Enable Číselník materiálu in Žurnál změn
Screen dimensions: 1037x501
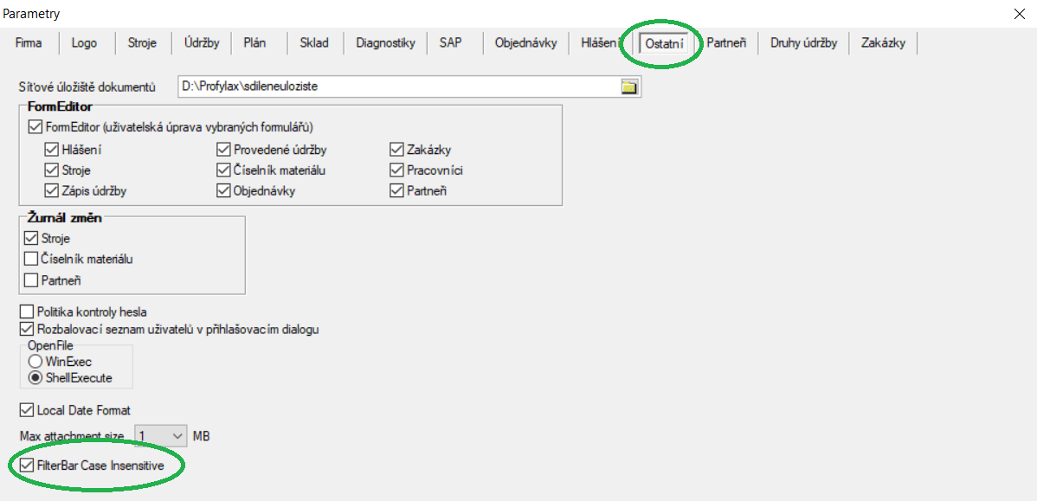[x=31, y=259]
